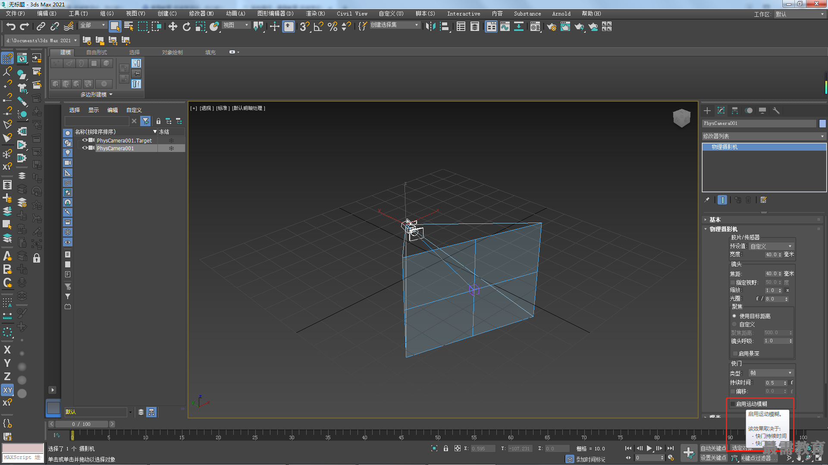Enable the 指定视野 checkbox
Image resolution: width=828 pixels, height=465 pixels.
pos(733,283)
